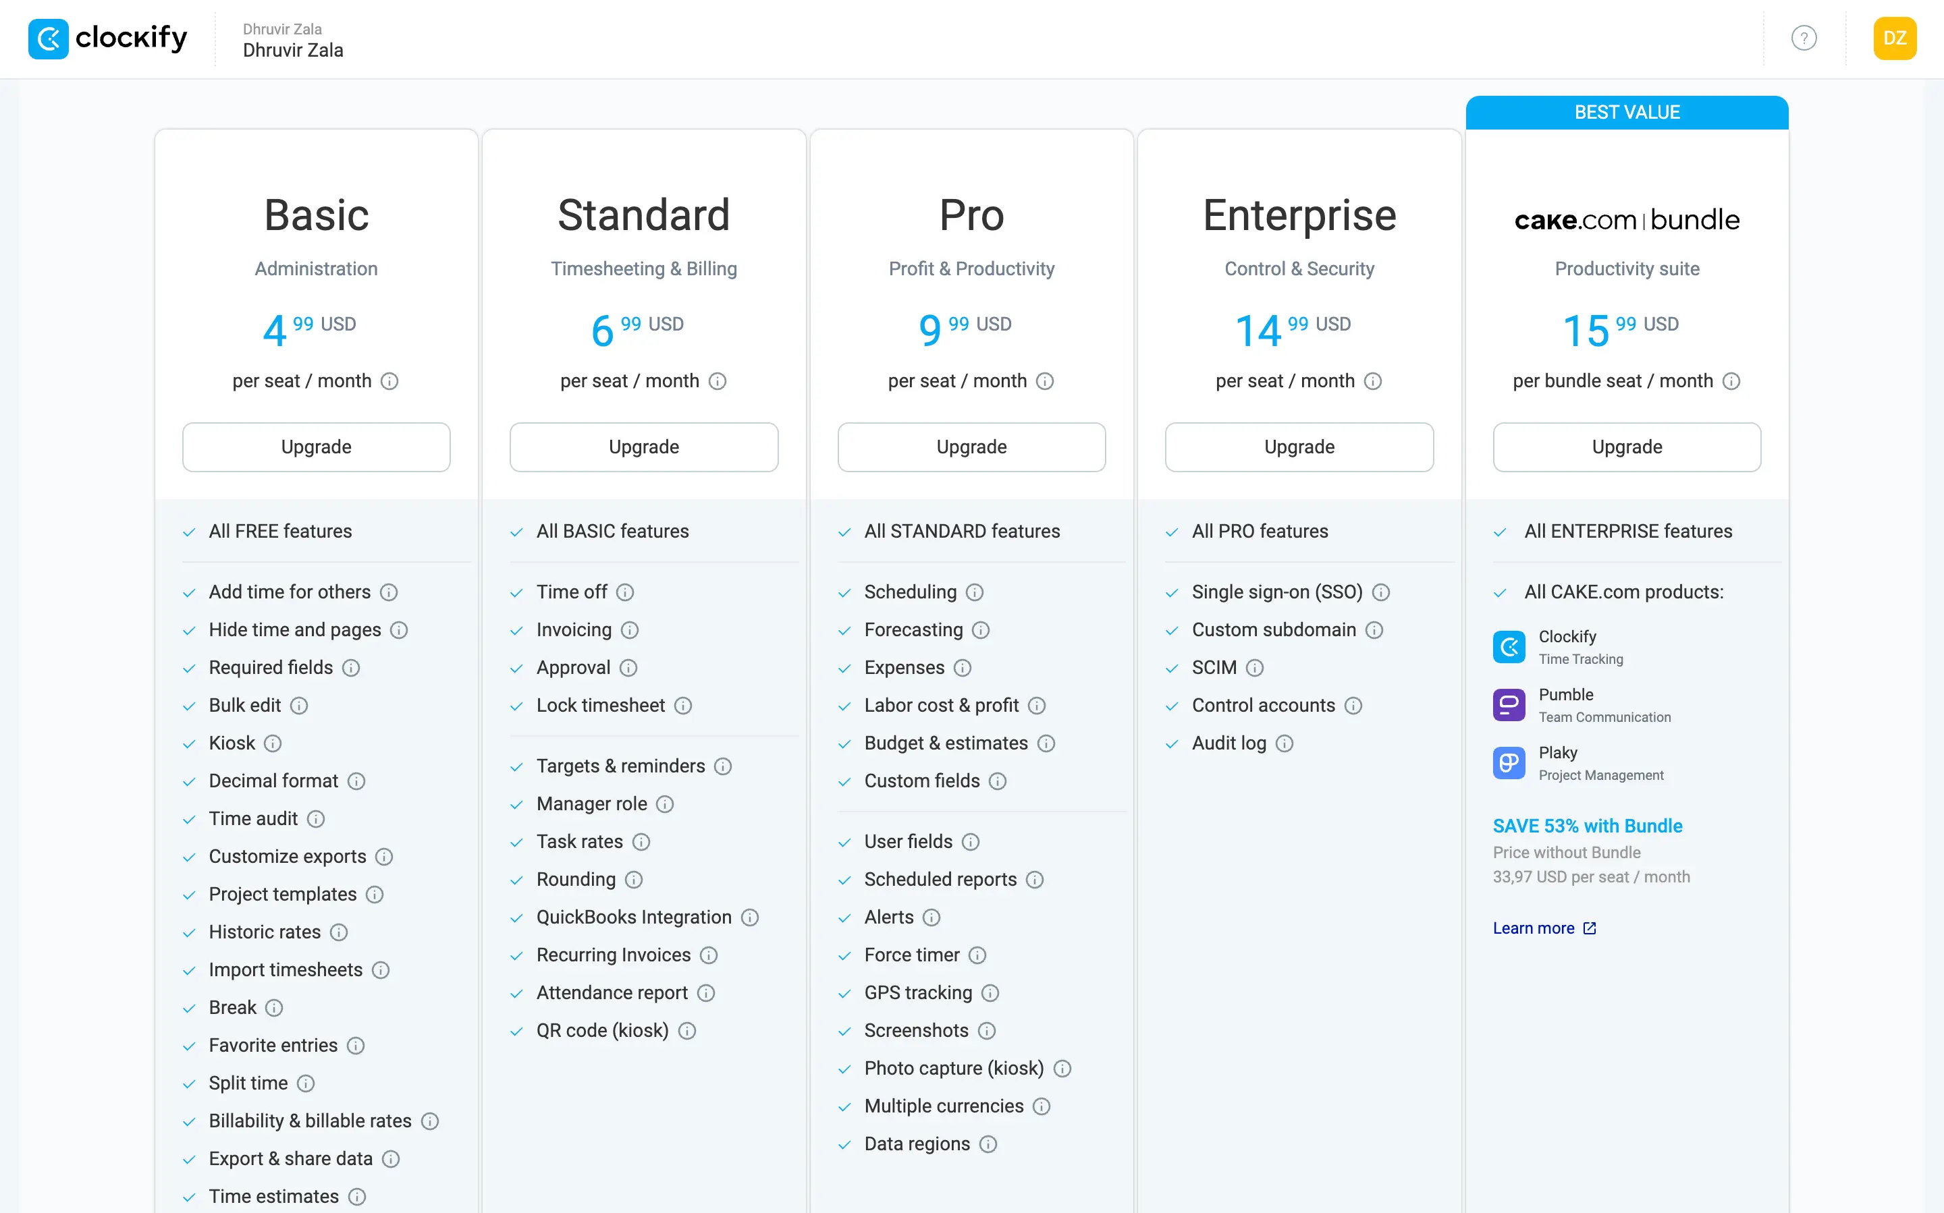Show info for GPS tracking feature

pos(990,993)
